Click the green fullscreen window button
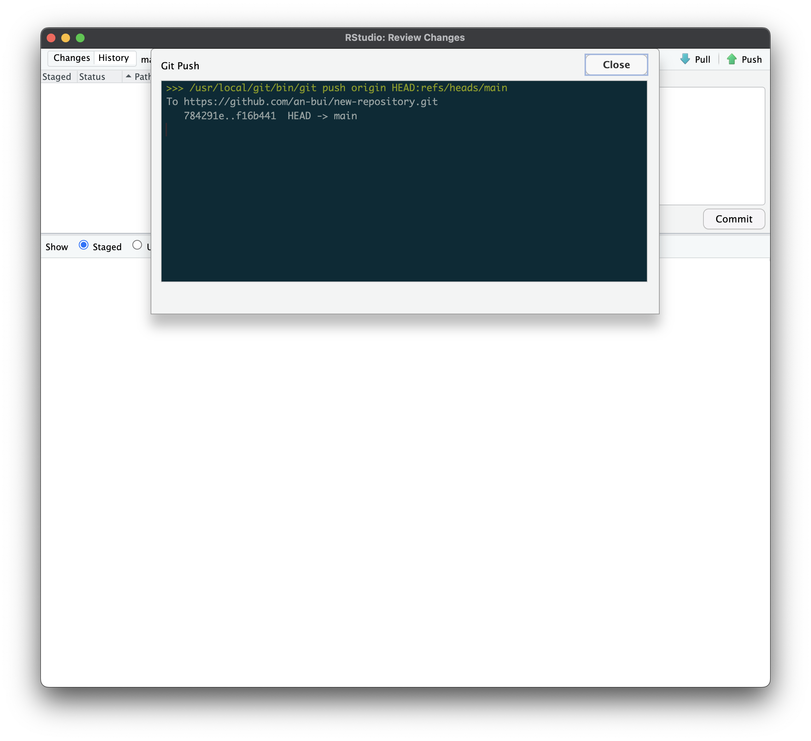 click(81, 38)
